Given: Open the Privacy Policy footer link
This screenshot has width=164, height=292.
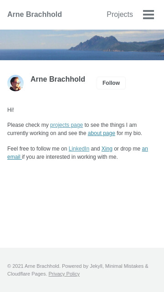Looking at the screenshot, I should click(x=64, y=274).
